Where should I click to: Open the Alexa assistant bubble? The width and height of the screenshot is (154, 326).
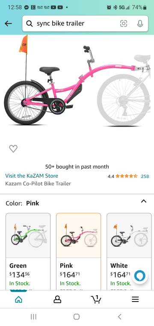coord(140,276)
